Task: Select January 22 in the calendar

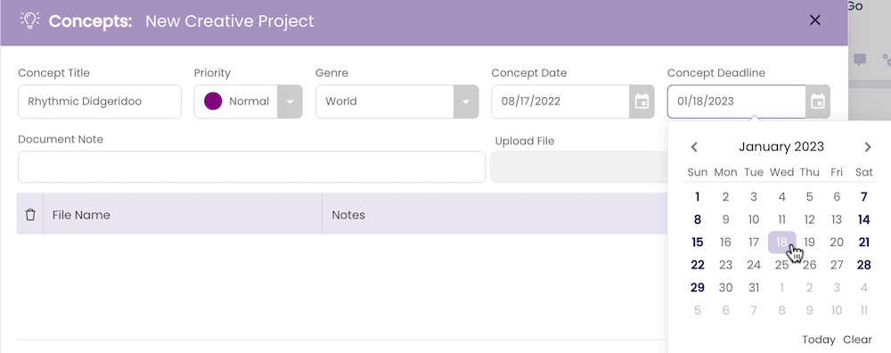Action: (x=698, y=265)
